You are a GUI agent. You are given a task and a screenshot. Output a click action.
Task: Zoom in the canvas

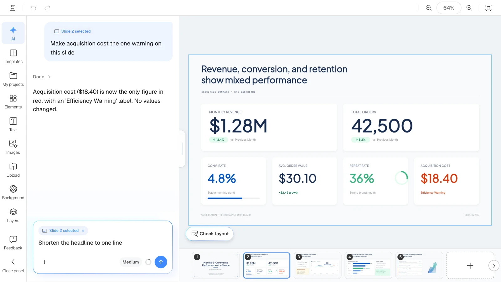tap(469, 8)
